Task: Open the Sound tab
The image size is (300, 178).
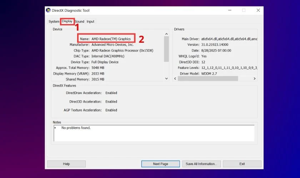Action: click(x=79, y=22)
